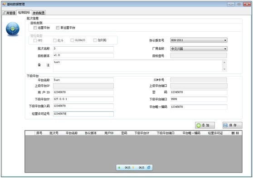Click the green download arrow in speed widget
This screenshot has width=253, height=178.
click(x=119, y=168)
